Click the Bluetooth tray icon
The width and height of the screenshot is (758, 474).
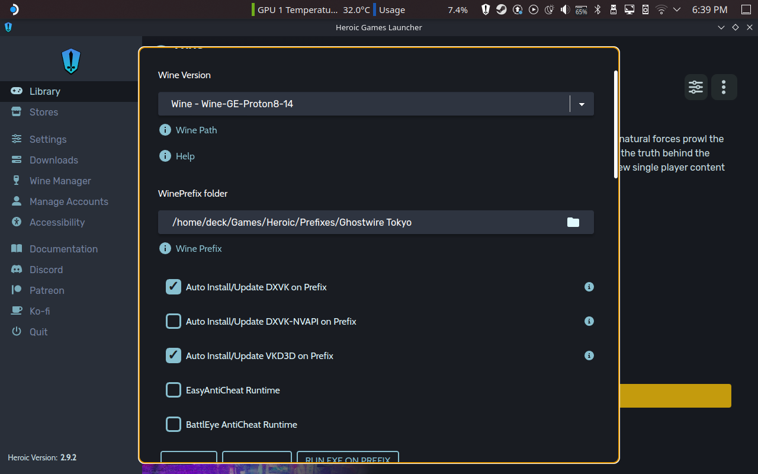598,9
